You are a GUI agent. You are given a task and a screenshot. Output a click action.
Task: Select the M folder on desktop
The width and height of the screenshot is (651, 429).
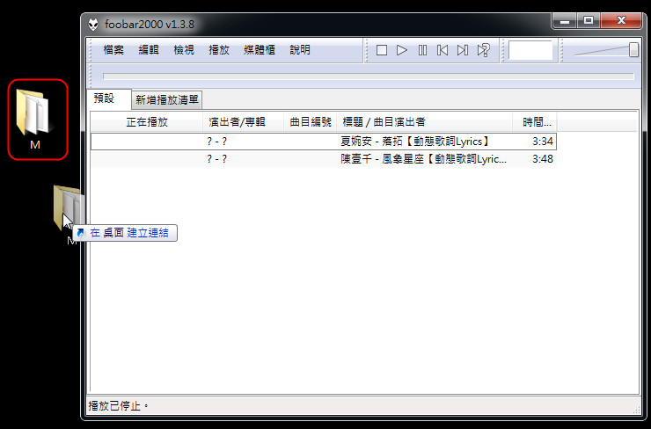[x=35, y=119]
